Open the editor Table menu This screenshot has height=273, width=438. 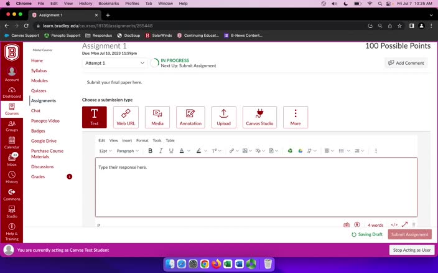[170, 140]
